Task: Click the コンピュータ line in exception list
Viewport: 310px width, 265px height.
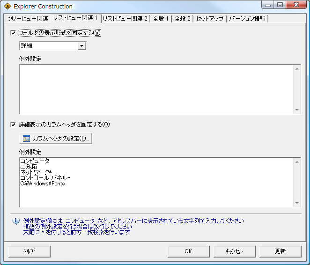Action: [35, 161]
